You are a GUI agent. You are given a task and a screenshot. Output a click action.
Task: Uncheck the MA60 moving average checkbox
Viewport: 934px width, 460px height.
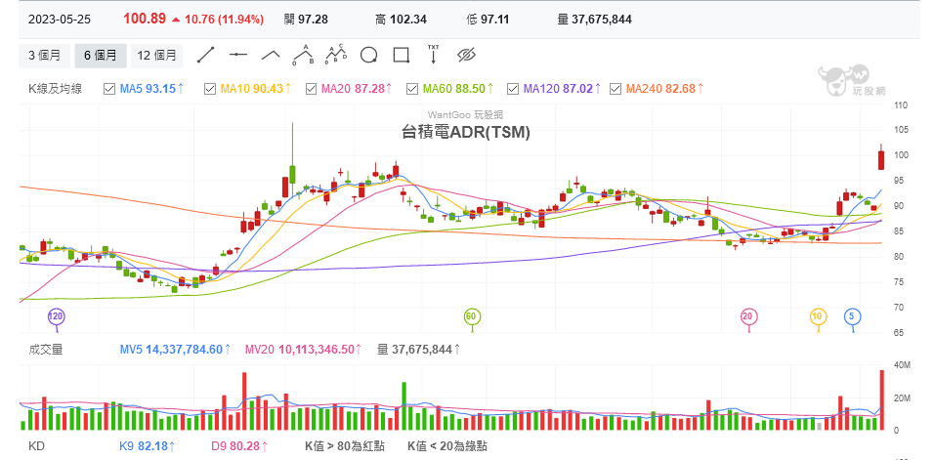pos(412,89)
